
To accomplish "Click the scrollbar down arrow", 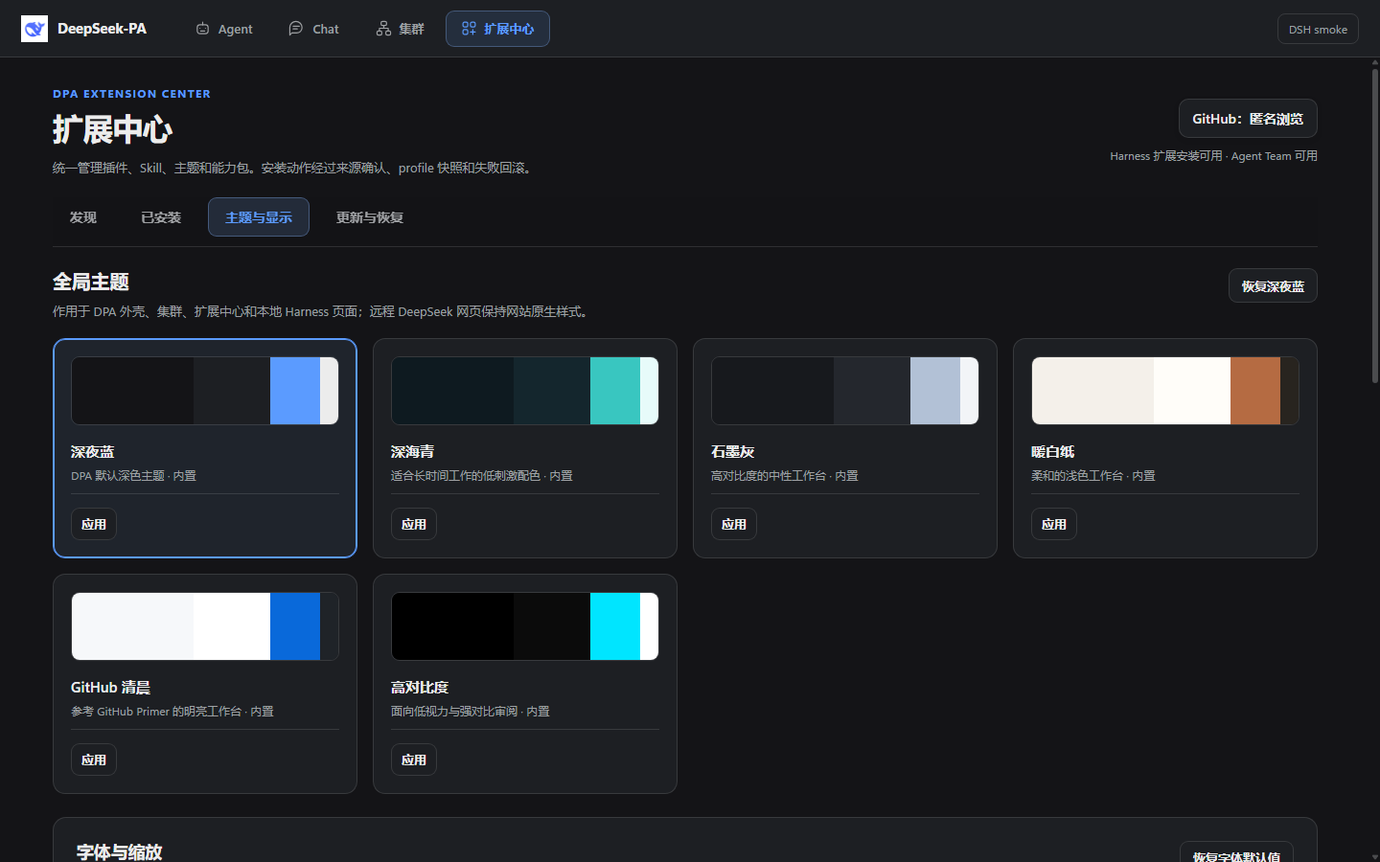I will 1374,856.
